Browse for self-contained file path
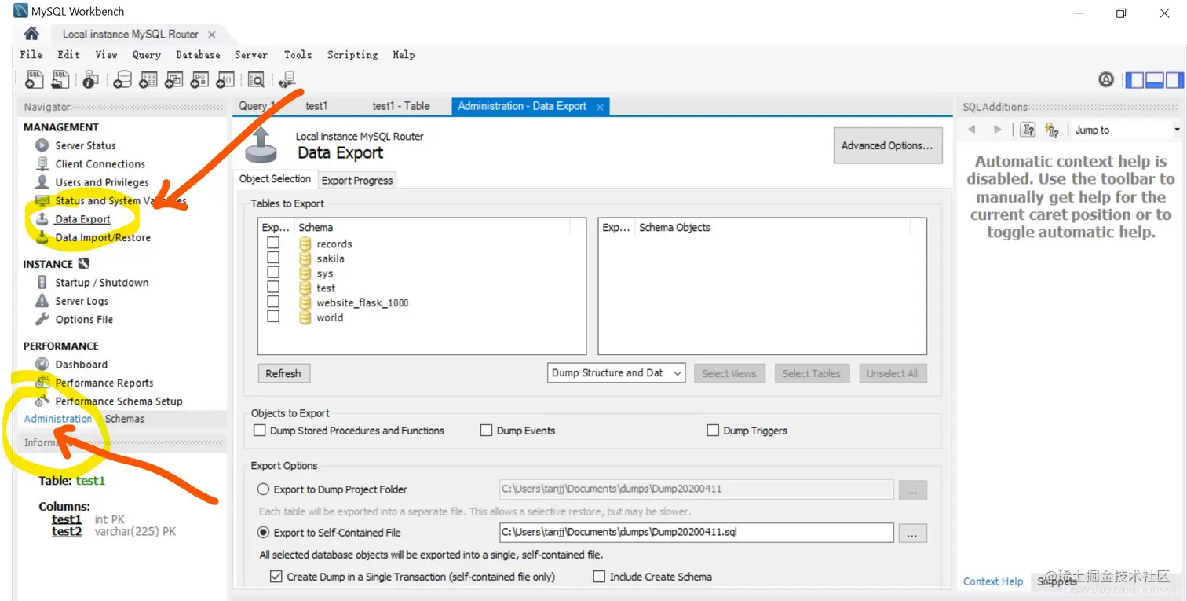This screenshot has width=1187, height=601. click(911, 533)
